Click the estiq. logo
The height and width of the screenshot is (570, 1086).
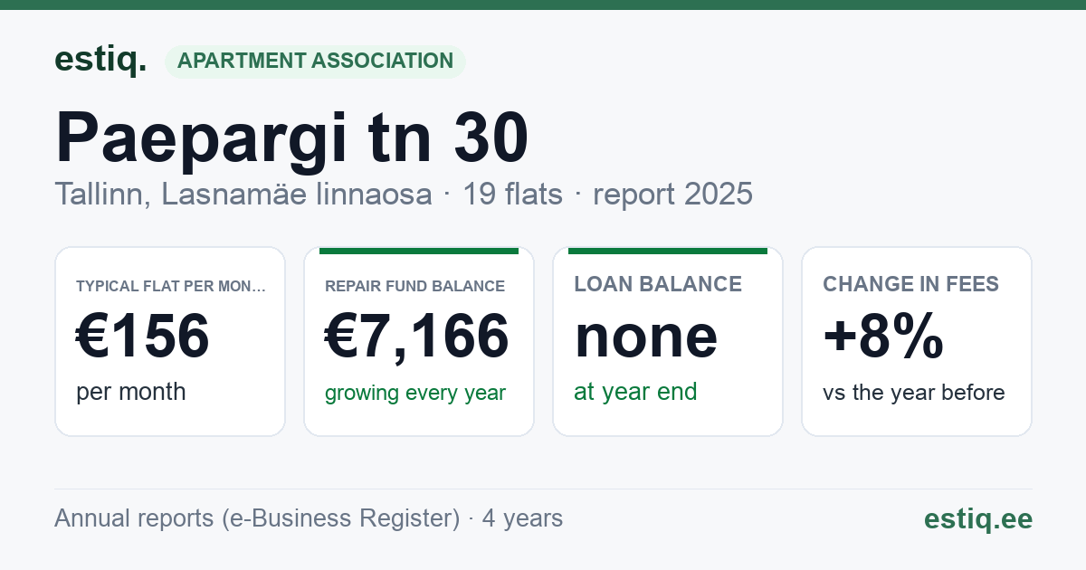point(100,61)
